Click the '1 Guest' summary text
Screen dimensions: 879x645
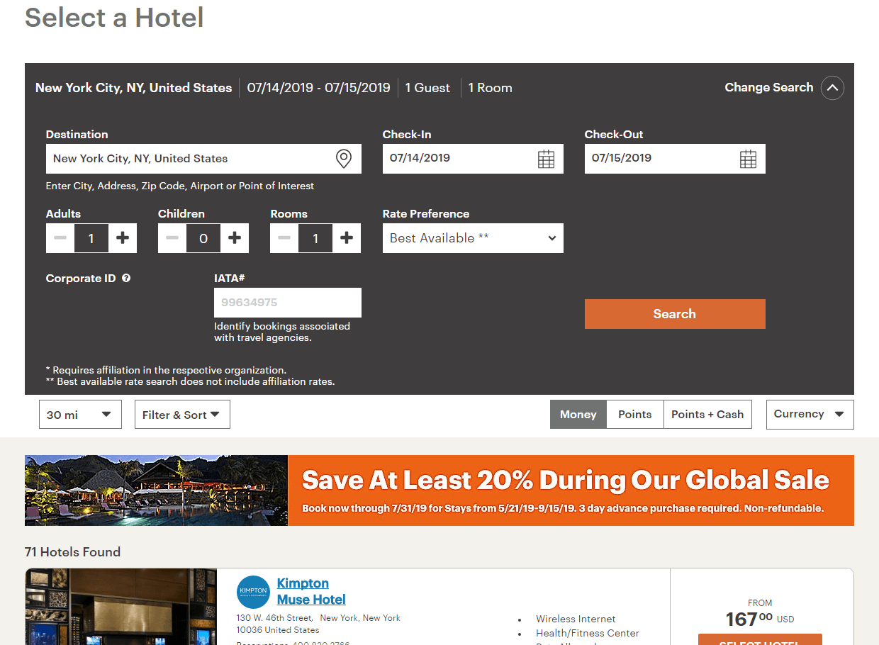click(x=427, y=88)
